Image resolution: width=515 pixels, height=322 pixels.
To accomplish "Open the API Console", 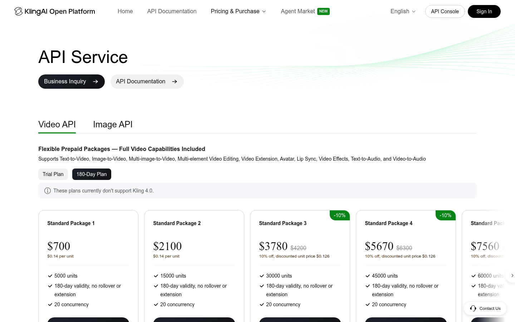I will click(x=445, y=11).
